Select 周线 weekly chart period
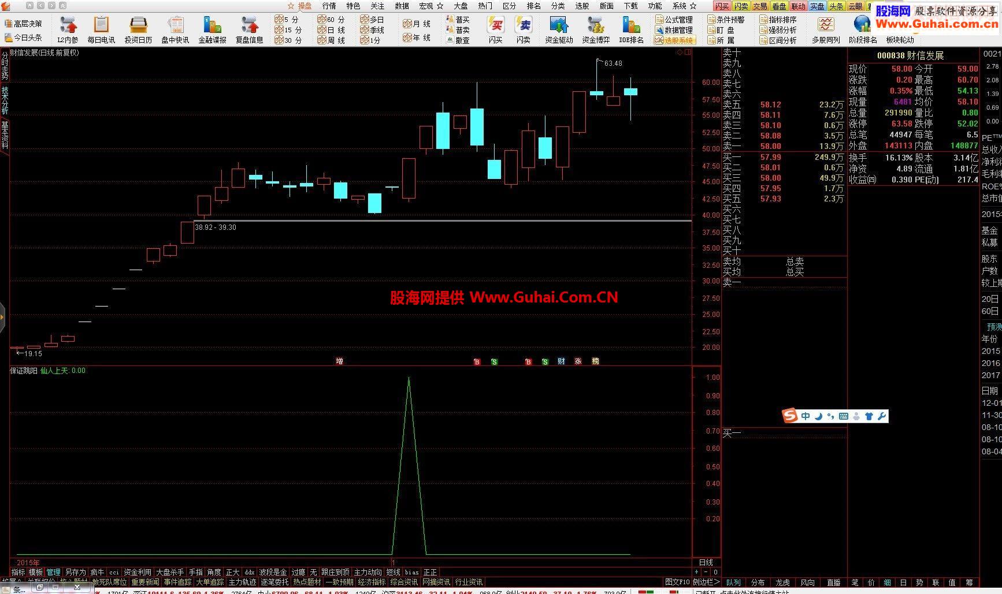1002x594 pixels. 331,40
